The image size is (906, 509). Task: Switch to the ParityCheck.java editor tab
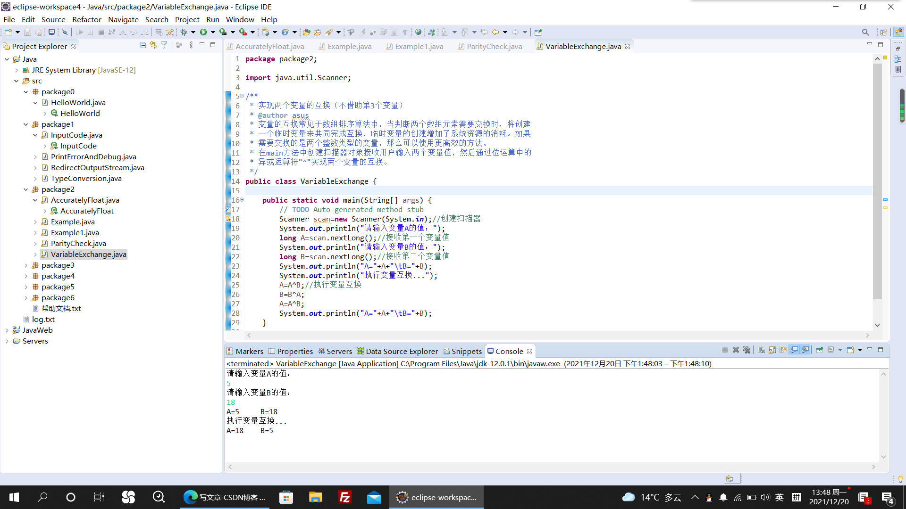click(x=494, y=46)
